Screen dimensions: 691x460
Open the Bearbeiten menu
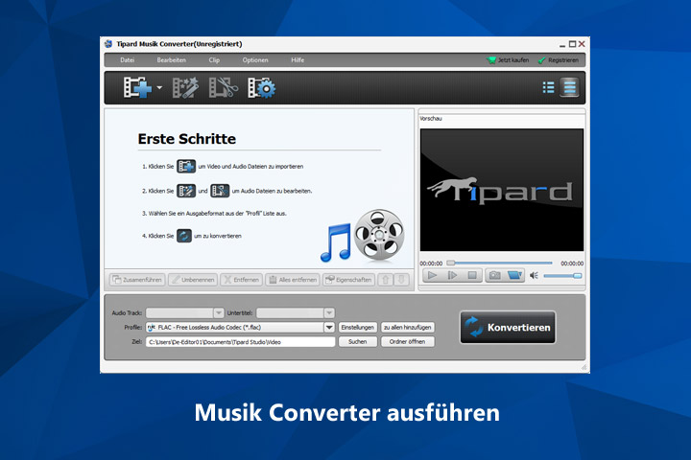[x=172, y=59]
